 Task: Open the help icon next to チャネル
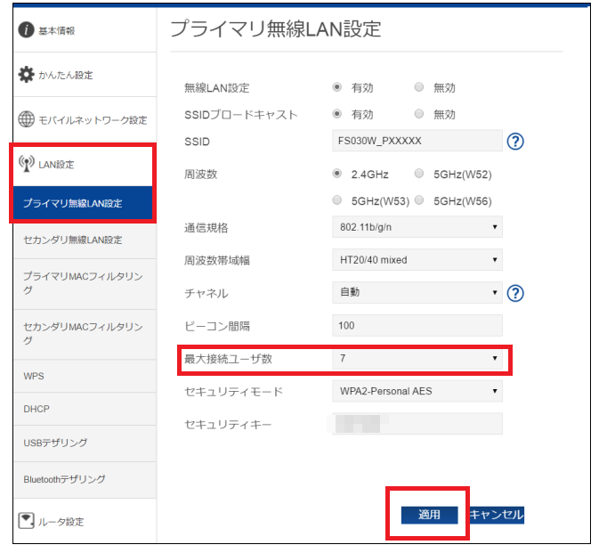pyautogui.click(x=514, y=293)
